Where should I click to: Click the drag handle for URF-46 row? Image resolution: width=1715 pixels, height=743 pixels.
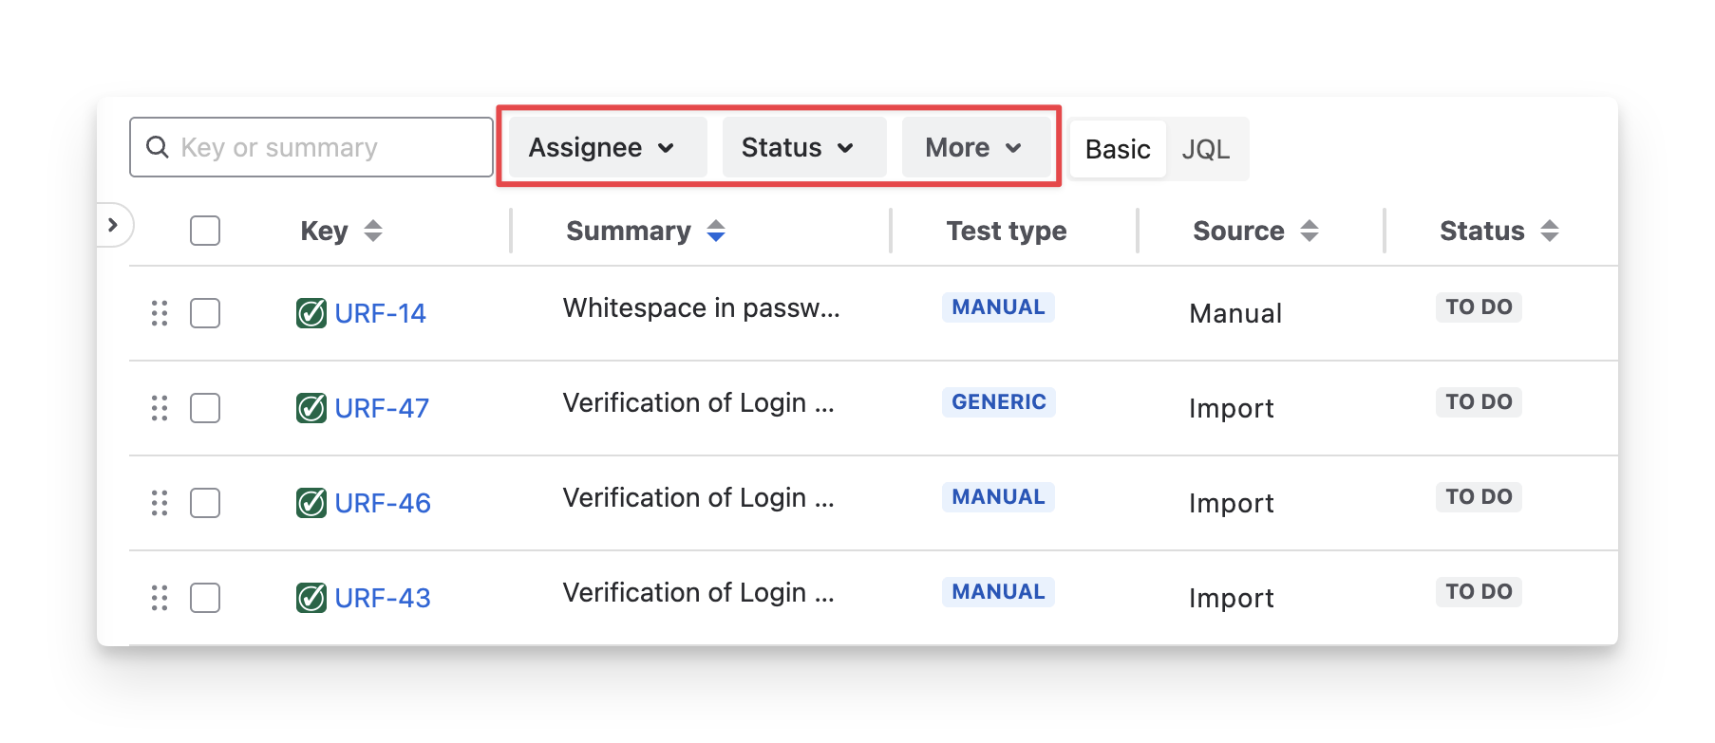(x=160, y=503)
